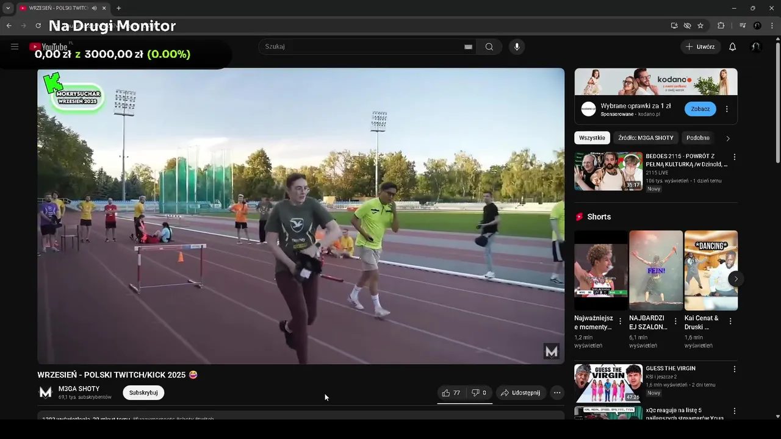Open a new browser tab
781x439 pixels.
pyautogui.click(x=118, y=8)
